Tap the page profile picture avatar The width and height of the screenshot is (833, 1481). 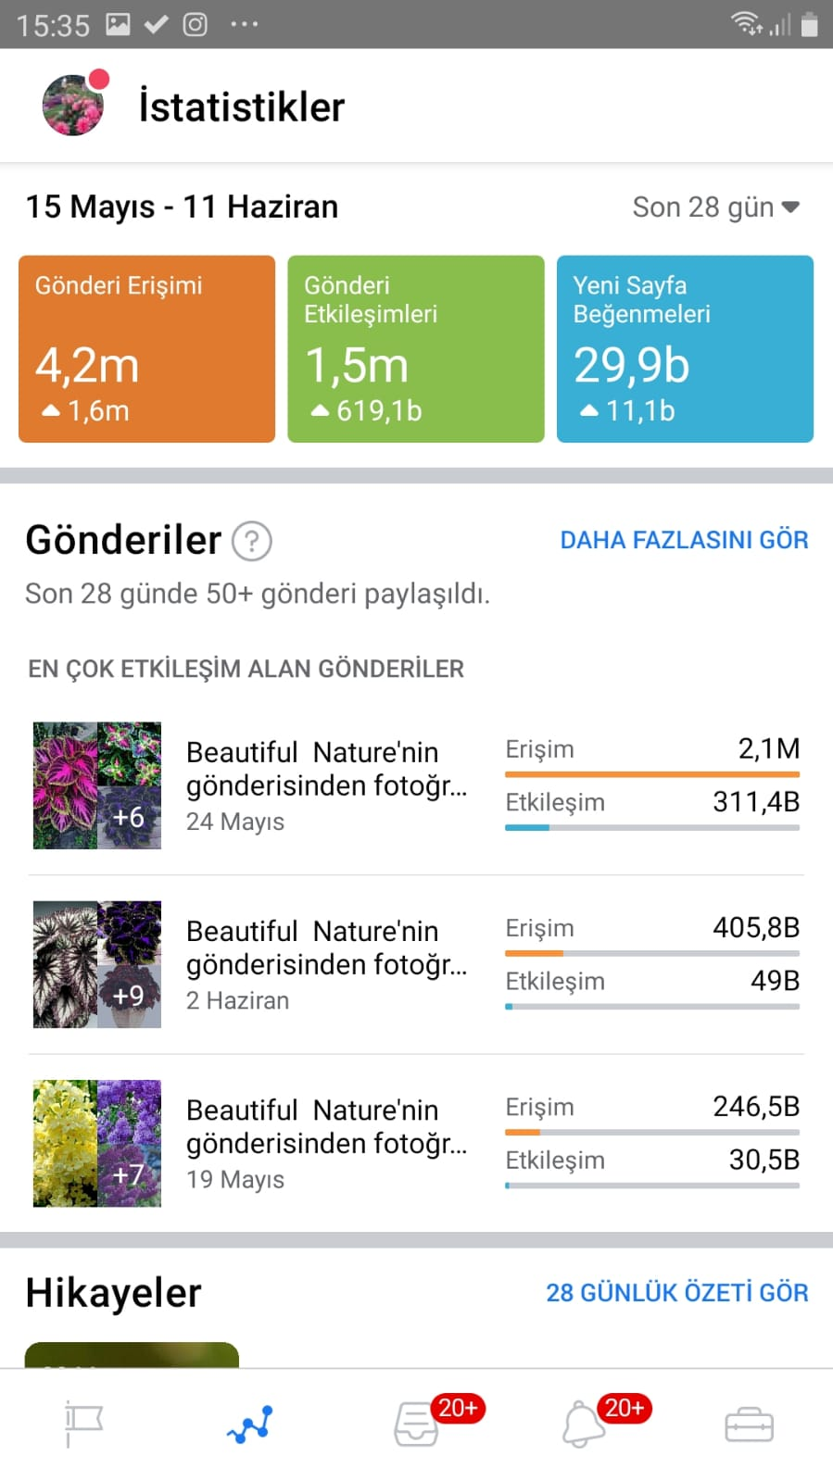(74, 105)
